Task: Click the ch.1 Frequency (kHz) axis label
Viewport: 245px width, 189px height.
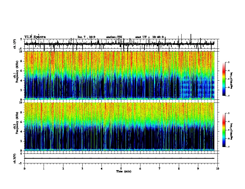Action: (16, 71)
